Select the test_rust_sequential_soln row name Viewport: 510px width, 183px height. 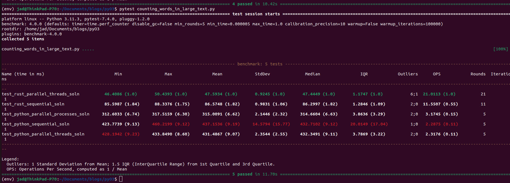[x=33, y=104]
